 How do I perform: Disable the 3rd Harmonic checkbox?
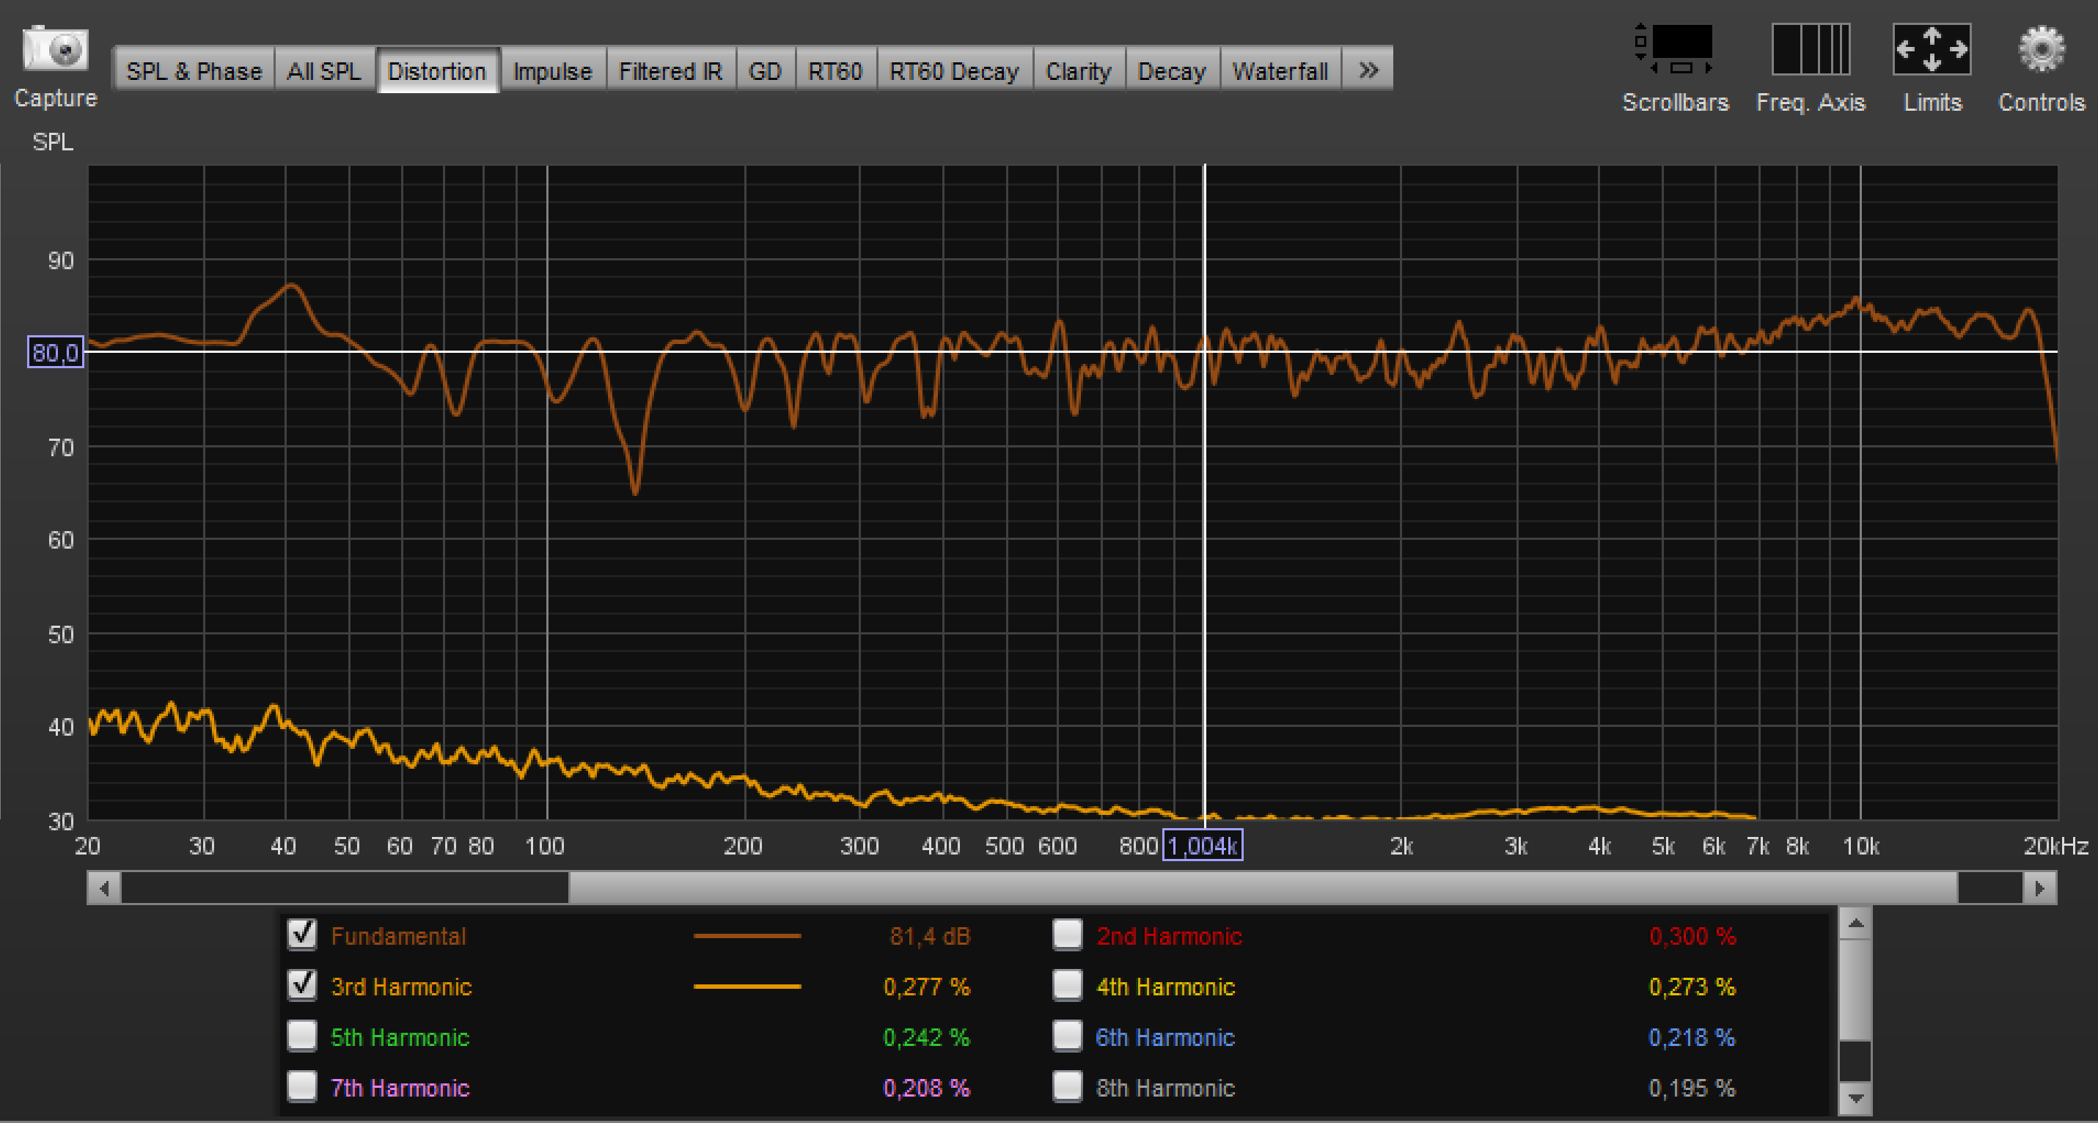tap(302, 985)
